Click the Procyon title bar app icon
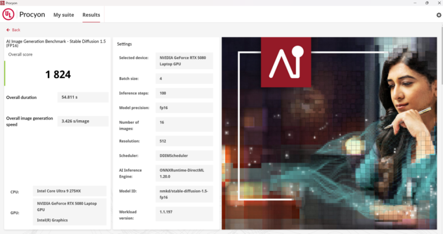443x234 pixels. [2, 3]
